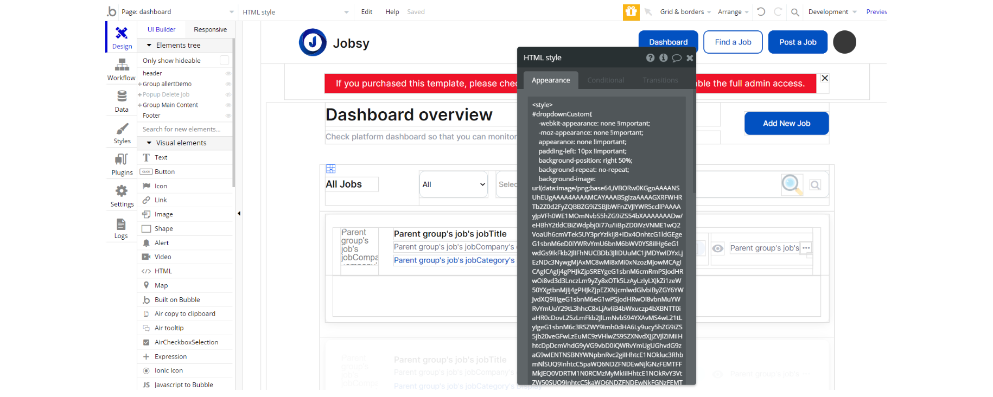Open the All filter dropdown on canvas
Viewport: 993px width, 397px height.
pyautogui.click(x=454, y=184)
